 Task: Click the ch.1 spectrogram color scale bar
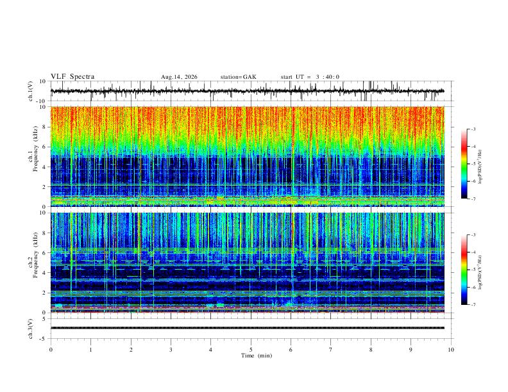[x=464, y=164]
